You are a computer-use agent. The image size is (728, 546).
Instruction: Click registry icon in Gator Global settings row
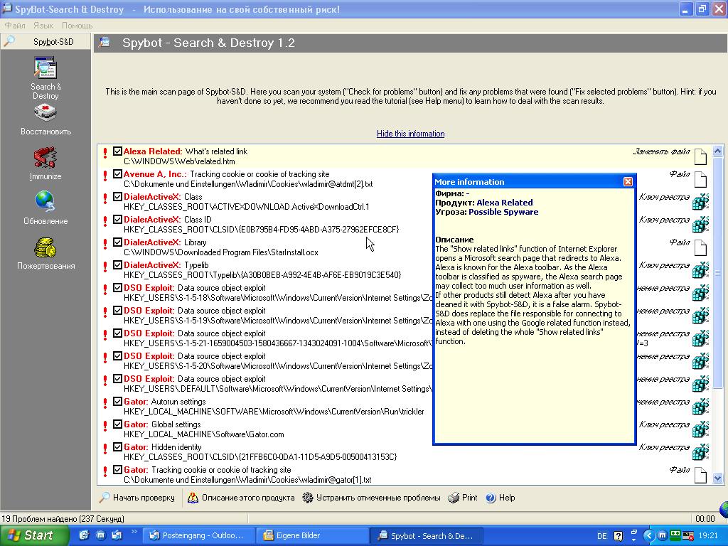click(x=700, y=429)
